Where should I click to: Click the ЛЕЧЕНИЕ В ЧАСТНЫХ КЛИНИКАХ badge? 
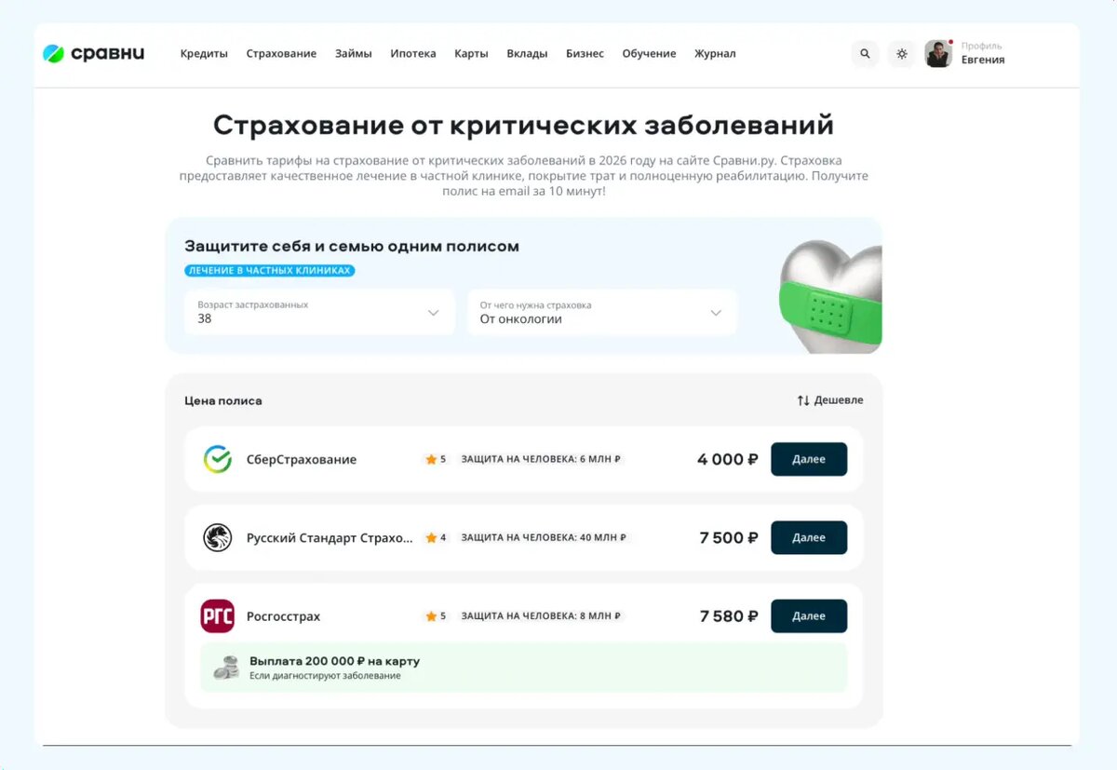[270, 271]
